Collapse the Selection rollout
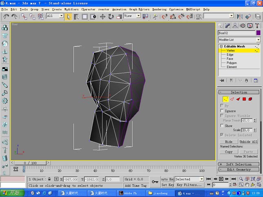Screen dimensions: 263x197 [239, 92]
